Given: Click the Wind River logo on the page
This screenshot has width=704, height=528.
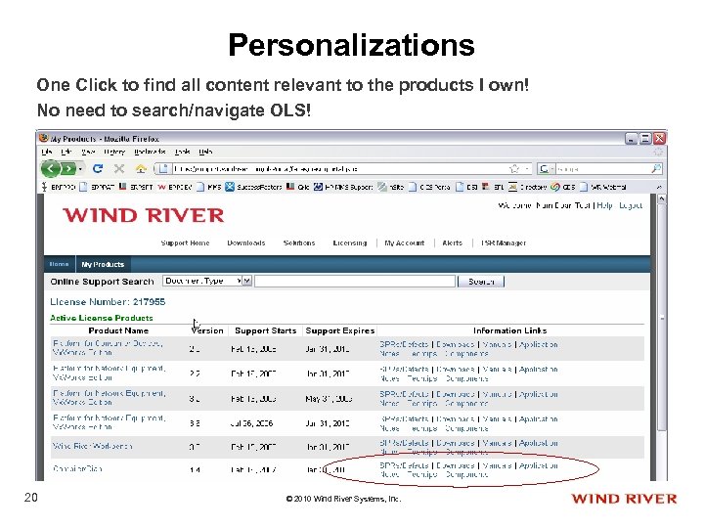Looking at the screenshot, I should [x=143, y=215].
